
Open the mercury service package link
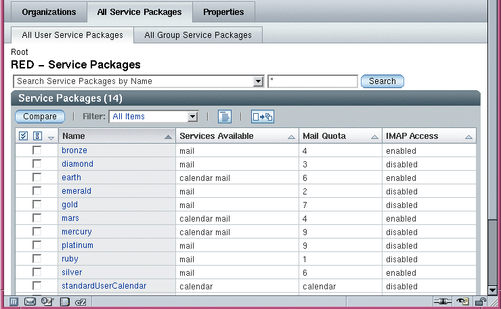point(77,232)
